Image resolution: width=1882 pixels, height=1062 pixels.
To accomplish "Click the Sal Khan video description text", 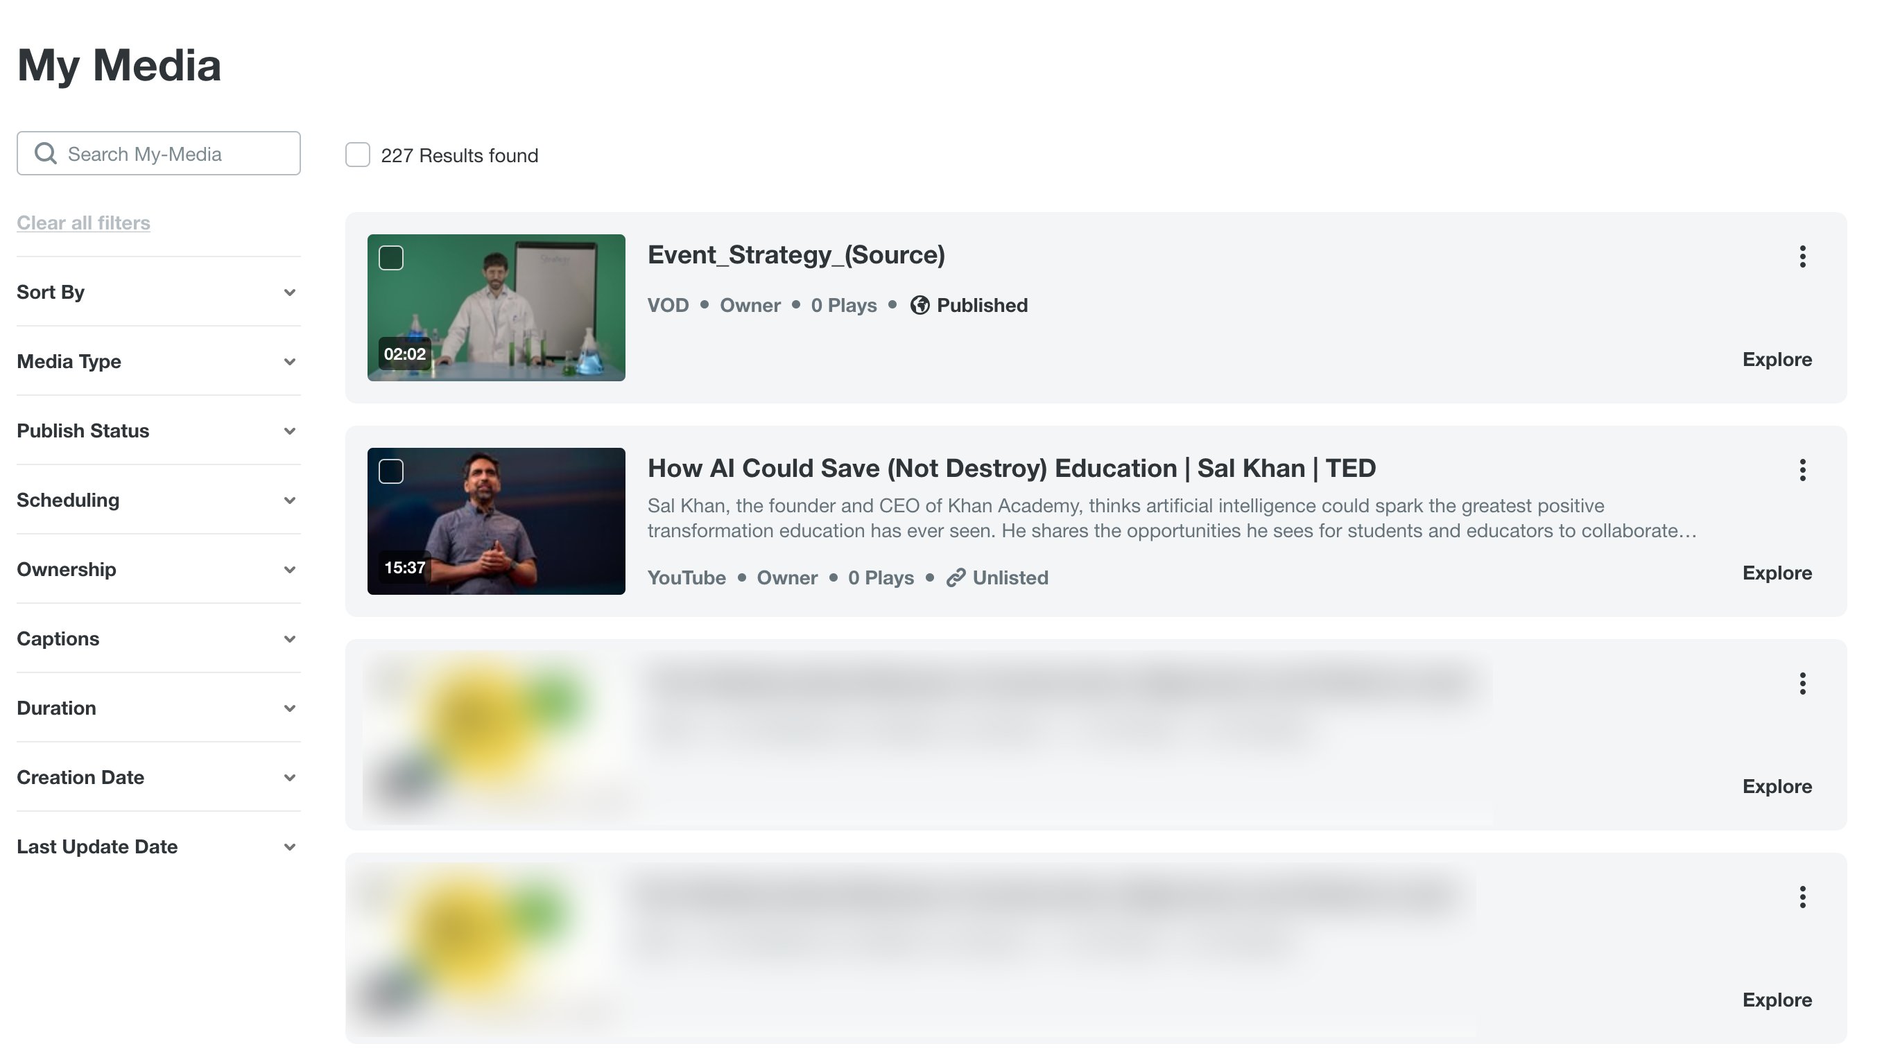I will coord(1172,518).
